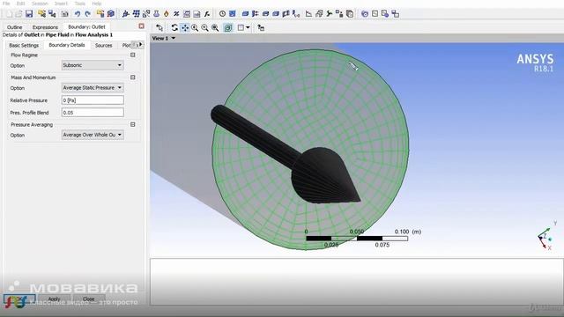Open the Subsonic flow regime dropdown
This screenshot has height=317, width=564.
[93, 65]
